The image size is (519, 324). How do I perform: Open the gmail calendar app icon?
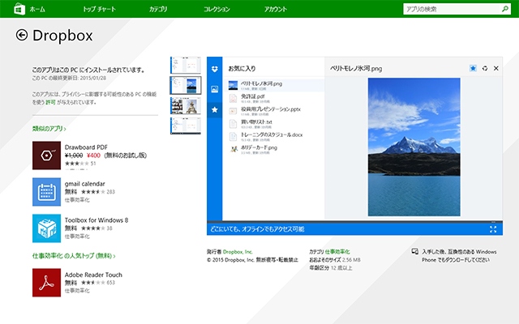pos(47,192)
